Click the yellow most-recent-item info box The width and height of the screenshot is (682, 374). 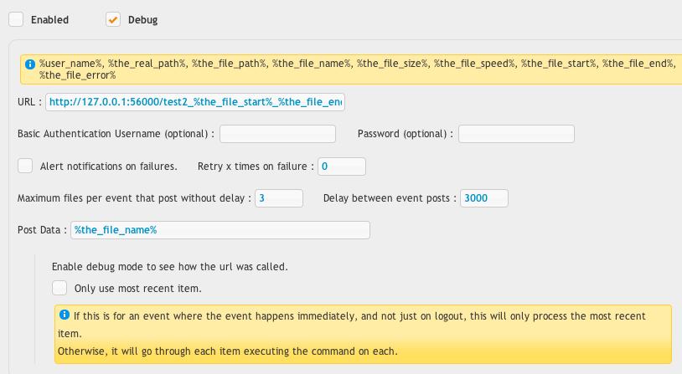363,334
